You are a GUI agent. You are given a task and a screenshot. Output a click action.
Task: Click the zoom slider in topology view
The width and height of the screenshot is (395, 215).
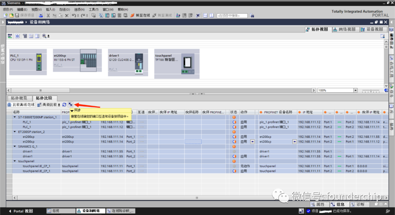tap(370, 90)
